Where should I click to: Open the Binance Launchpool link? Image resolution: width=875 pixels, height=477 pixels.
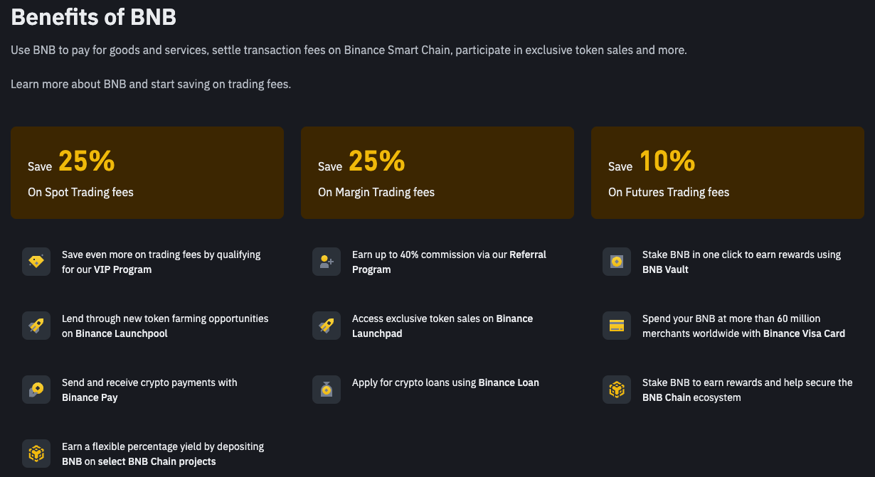122,333
